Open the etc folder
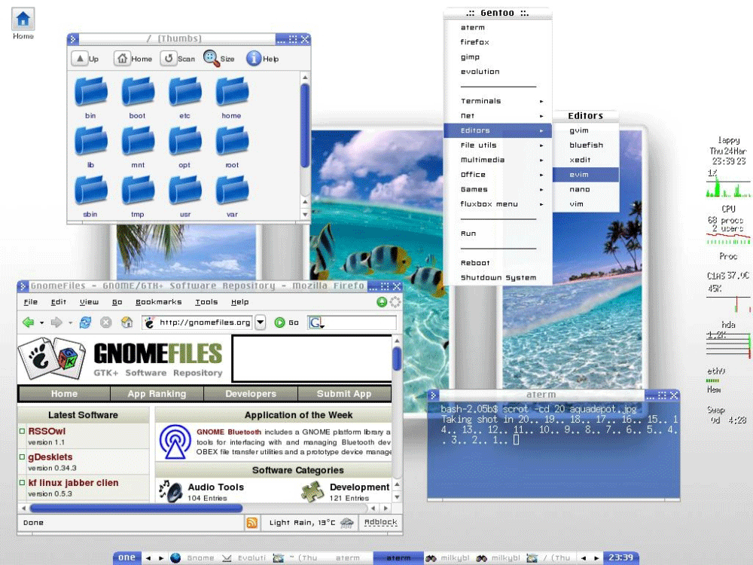The image size is (753, 565). [185, 97]
